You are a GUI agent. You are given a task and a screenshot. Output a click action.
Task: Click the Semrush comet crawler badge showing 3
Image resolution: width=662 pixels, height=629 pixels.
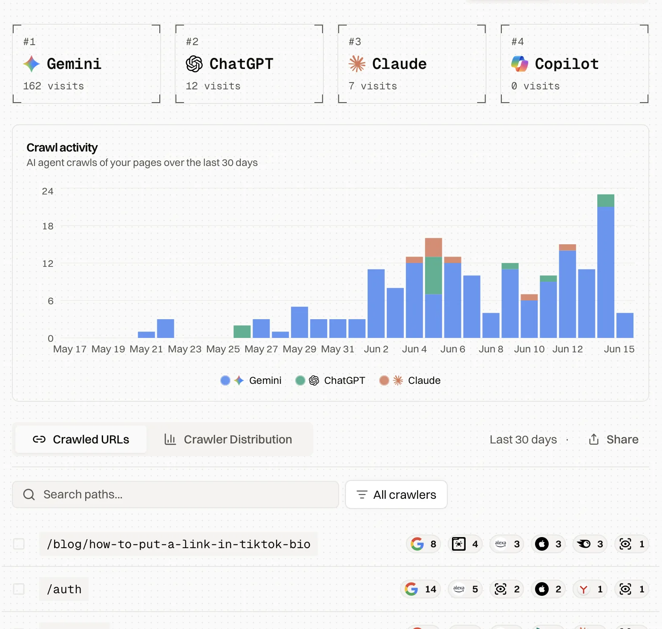[590, 544]
